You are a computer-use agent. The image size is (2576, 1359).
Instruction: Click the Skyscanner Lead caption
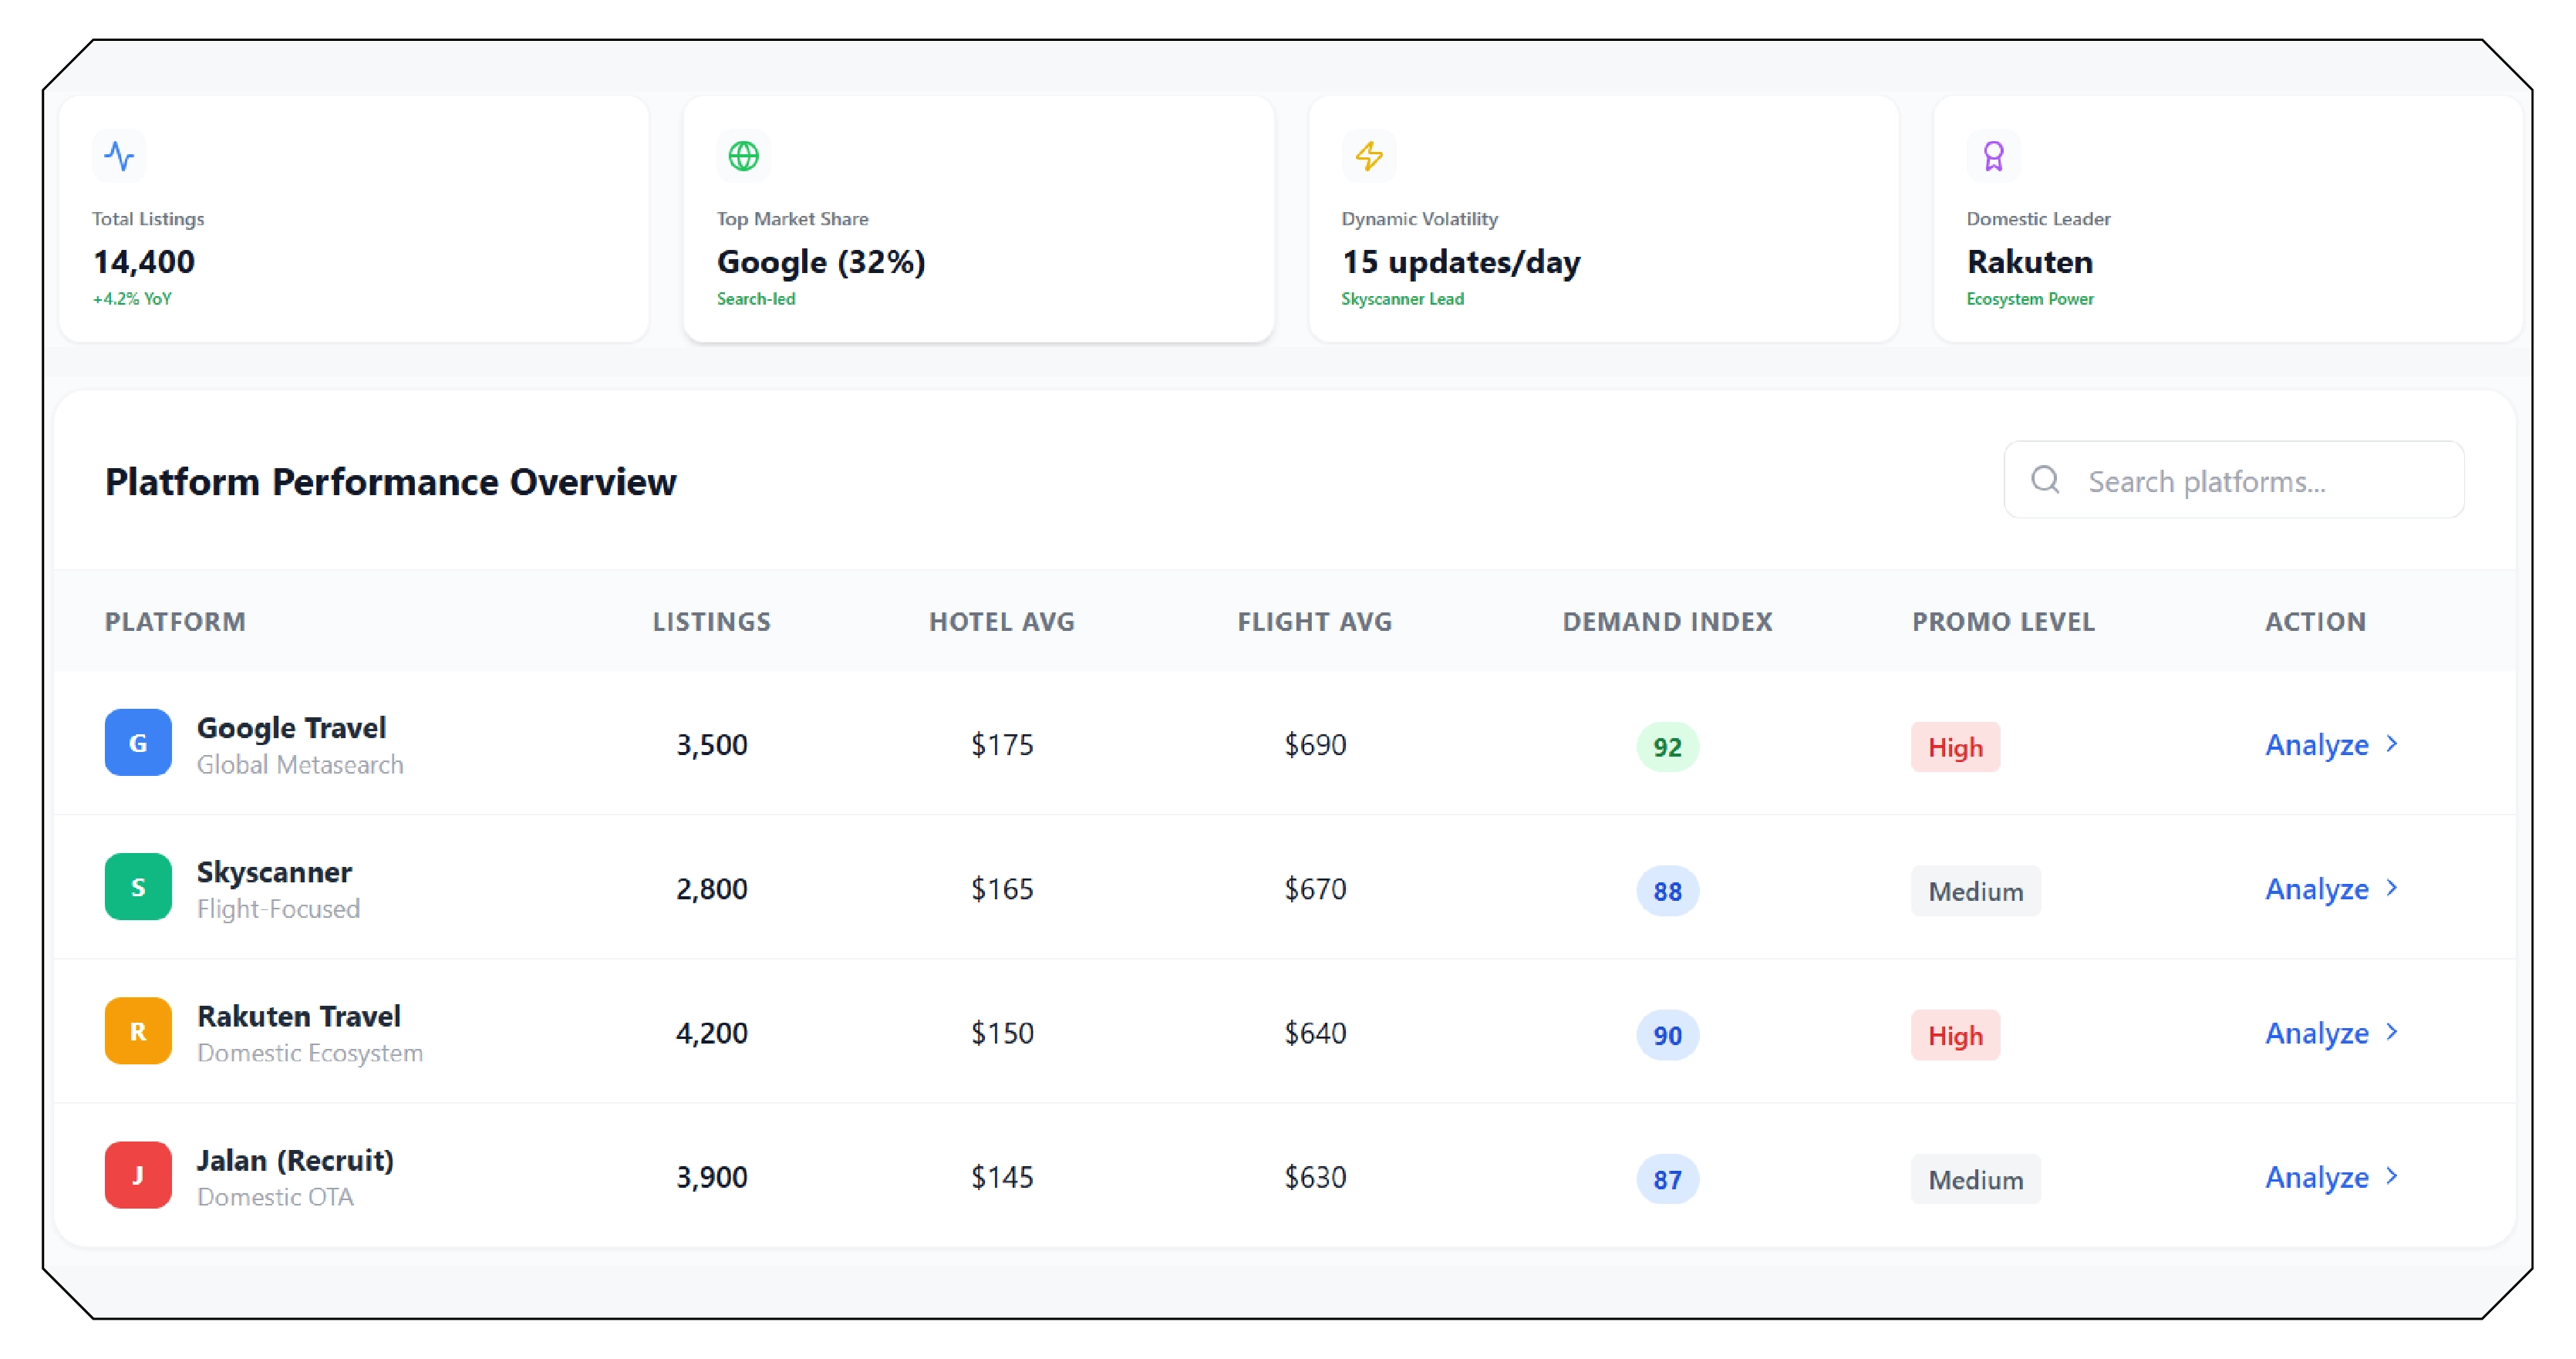pos(1402,299)
